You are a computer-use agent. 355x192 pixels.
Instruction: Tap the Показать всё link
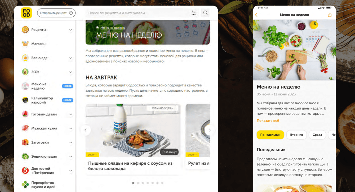[268, 121]
